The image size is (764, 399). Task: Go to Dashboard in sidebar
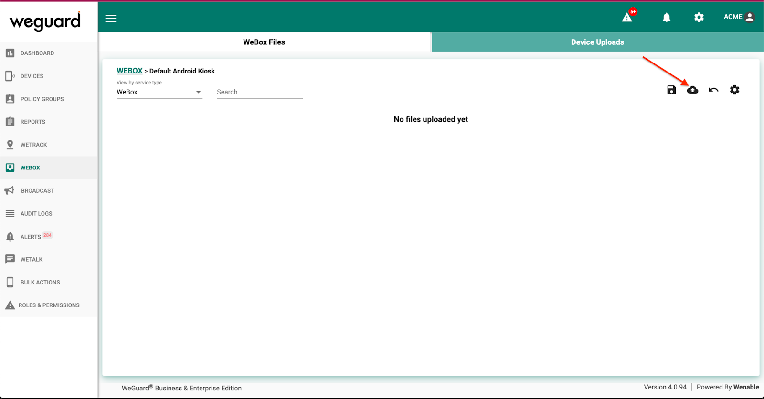tap(49, 53)
